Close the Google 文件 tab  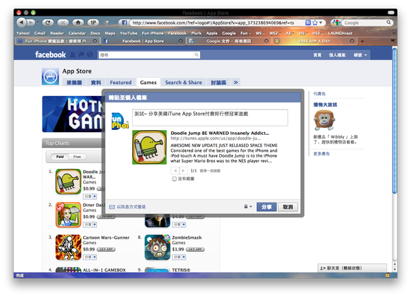(x=266, y=41)
